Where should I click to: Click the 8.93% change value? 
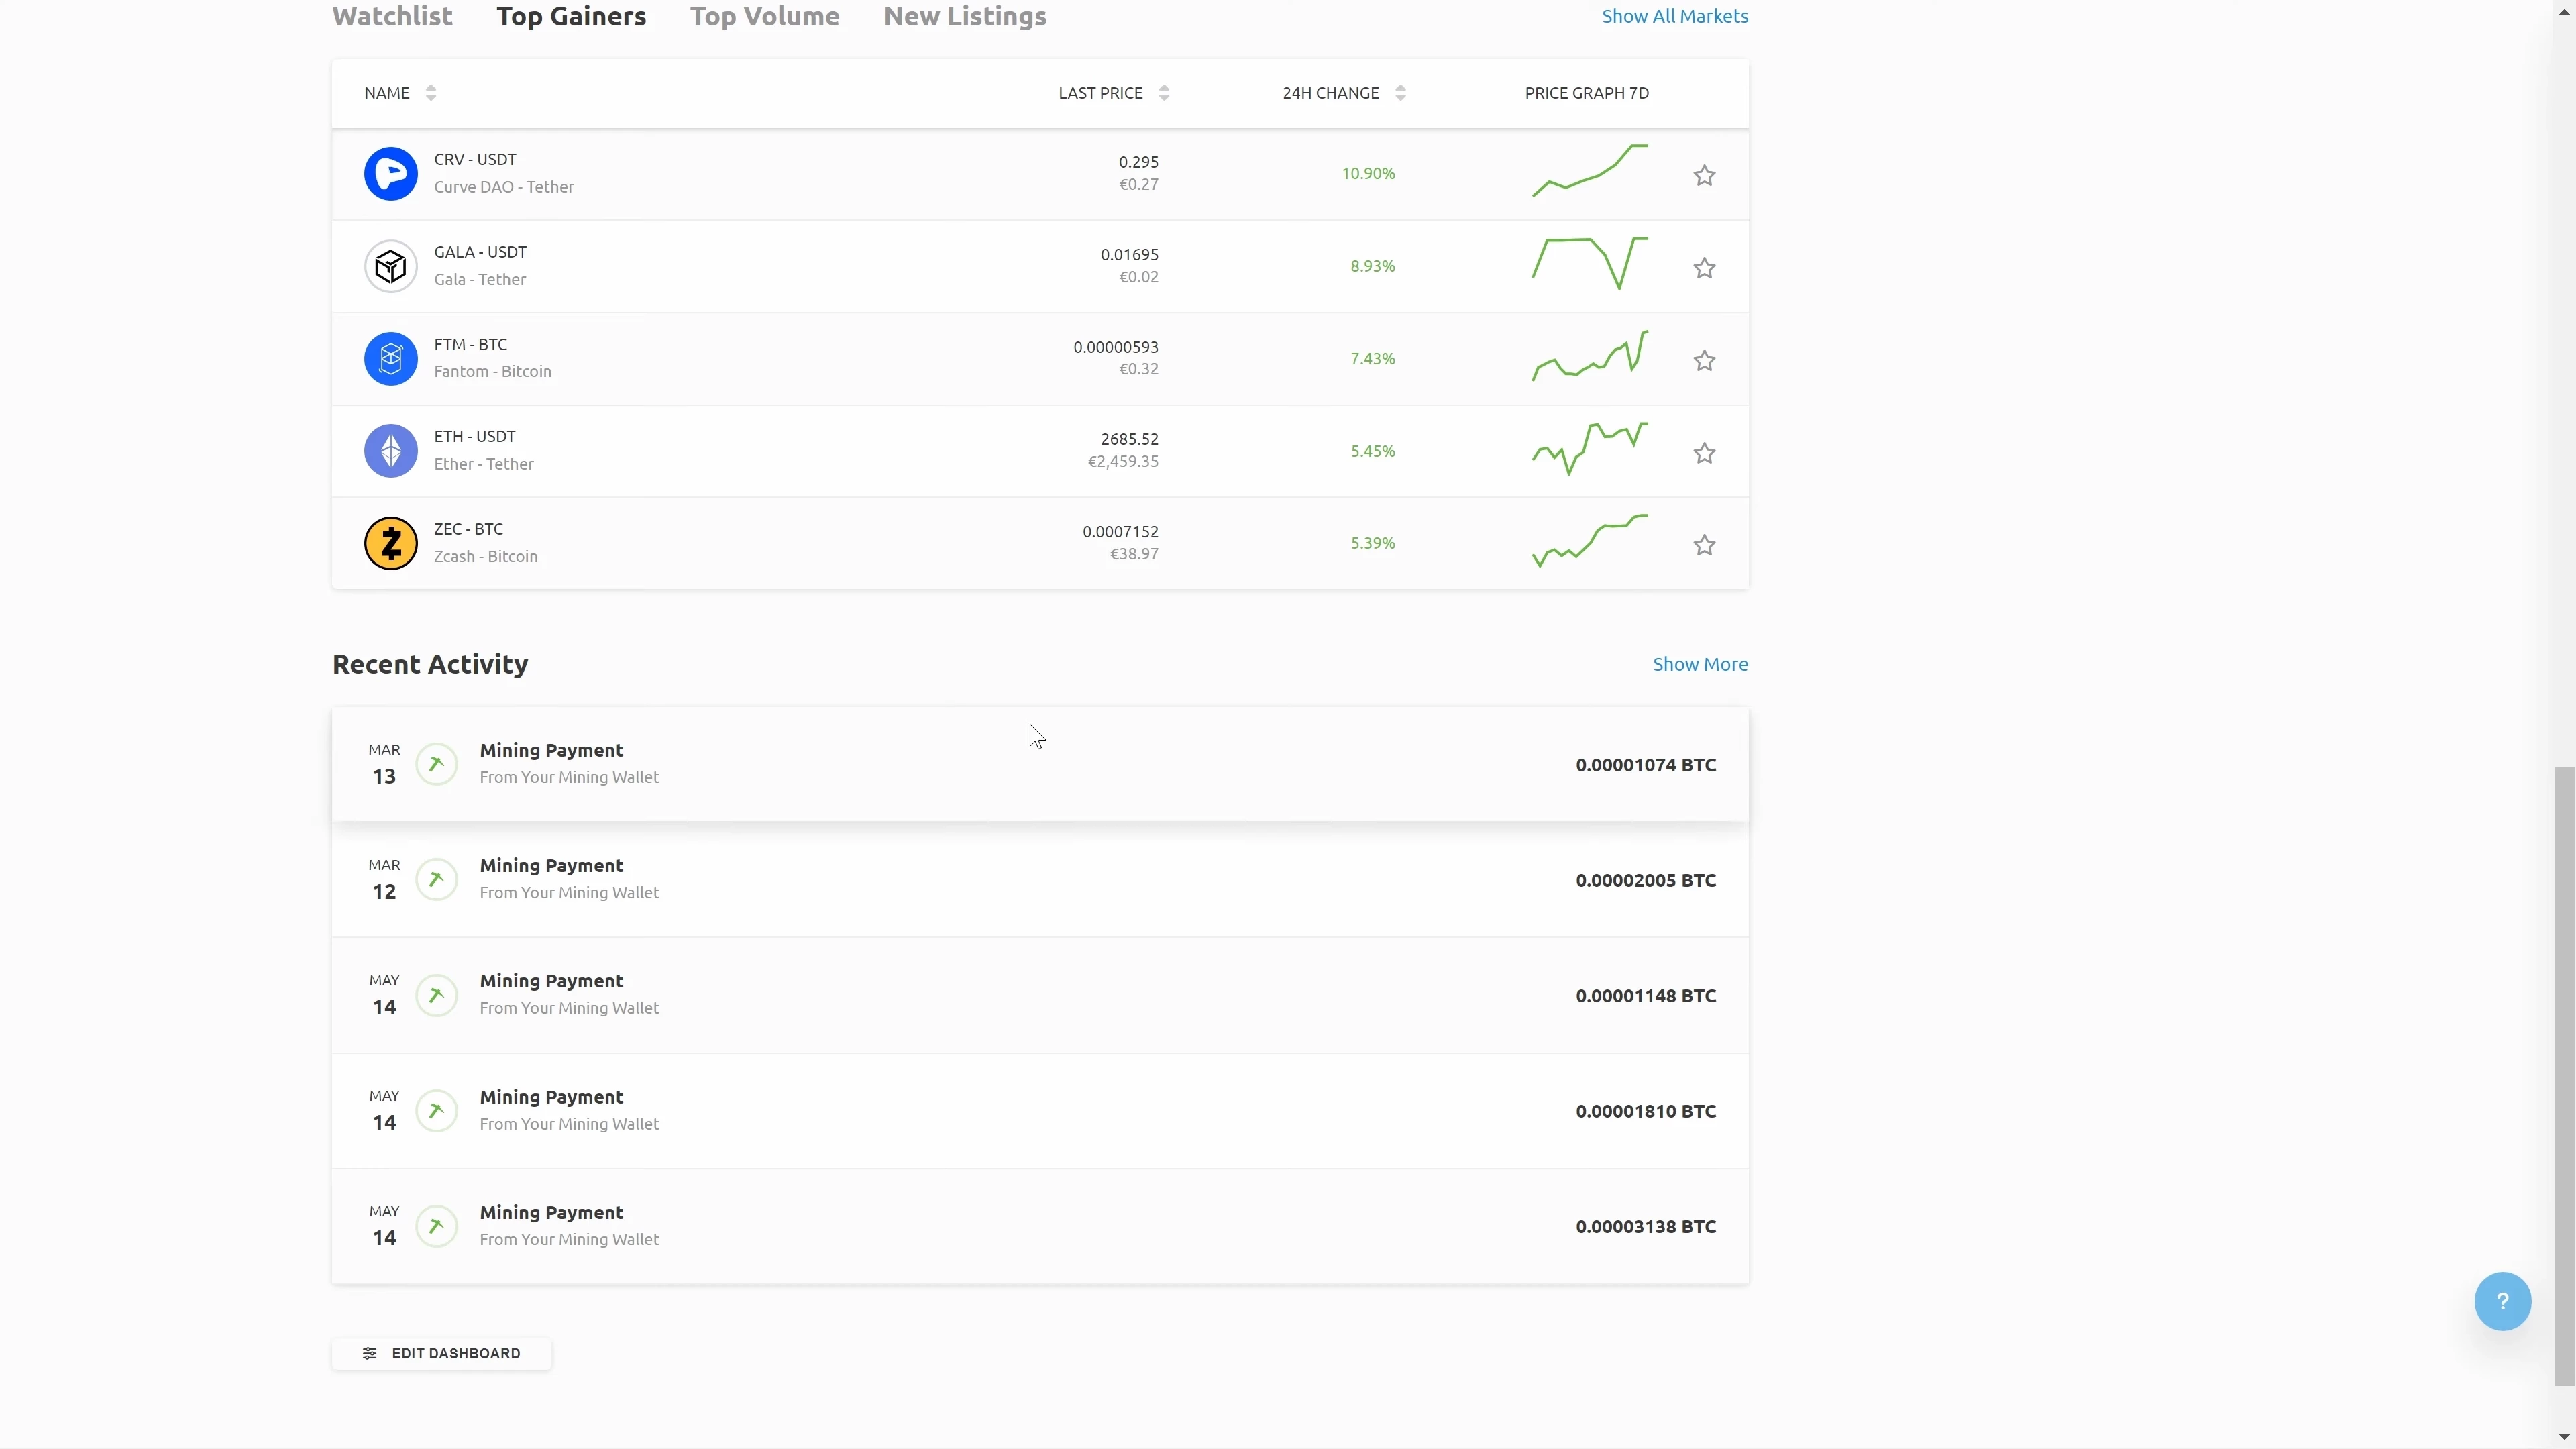pos(1372,266)
